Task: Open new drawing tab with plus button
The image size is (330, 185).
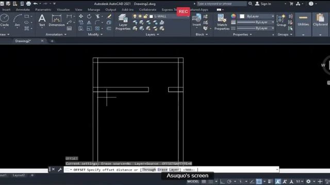Action: click(x=52, y=41)
